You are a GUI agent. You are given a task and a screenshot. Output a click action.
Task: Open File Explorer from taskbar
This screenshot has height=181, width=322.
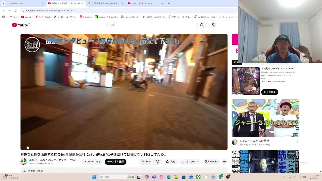pyautogui.click(x=176, y=177)
